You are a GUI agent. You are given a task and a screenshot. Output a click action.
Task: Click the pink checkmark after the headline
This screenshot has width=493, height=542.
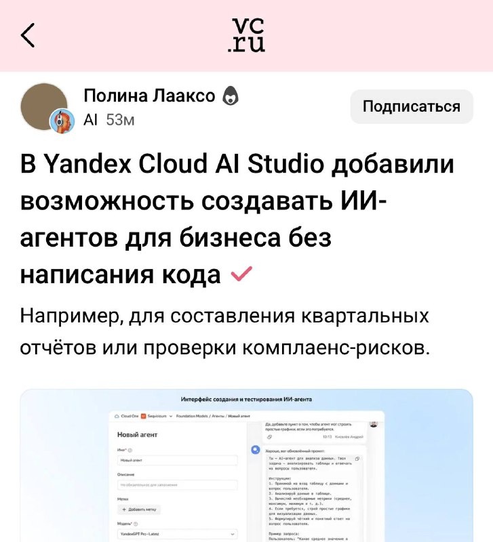pyautogui.click(x=242, y=274)
